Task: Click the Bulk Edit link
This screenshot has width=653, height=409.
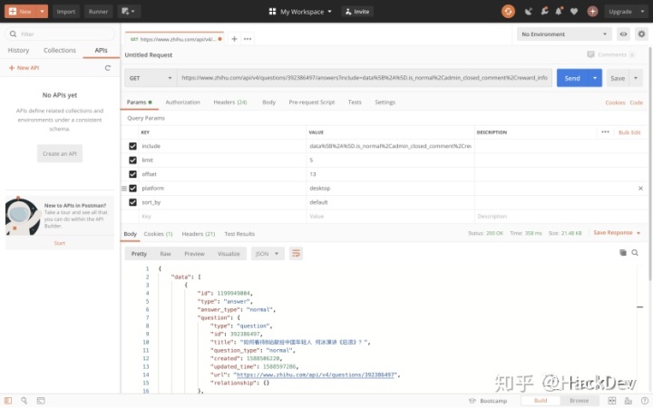Action: [629, 132]
